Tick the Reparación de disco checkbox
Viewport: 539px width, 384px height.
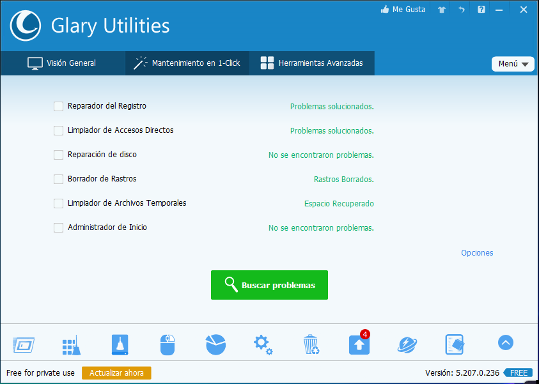coord(58,155)
